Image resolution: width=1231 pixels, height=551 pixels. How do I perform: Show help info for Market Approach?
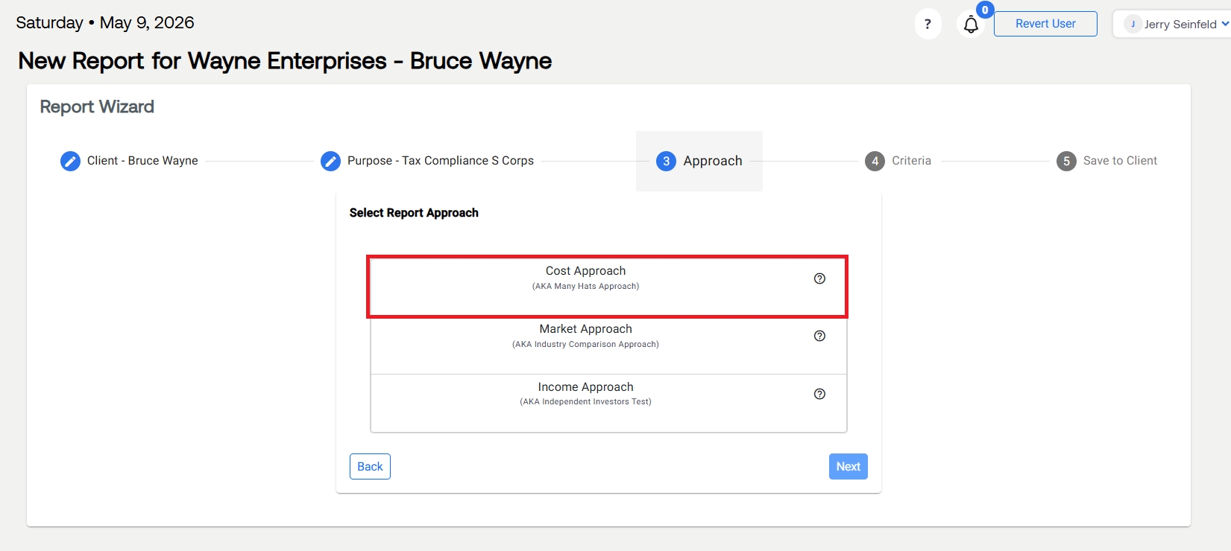coord(819,336)
